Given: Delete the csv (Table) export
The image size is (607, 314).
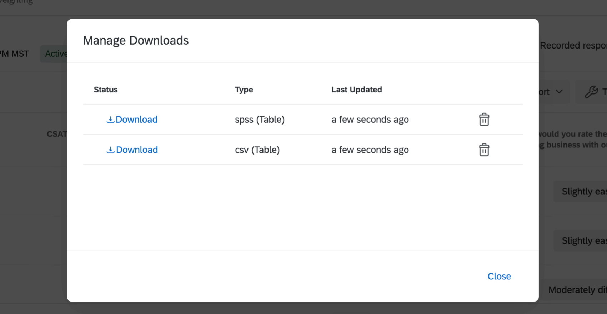Looking at the screenshot, I should click(484, 150).
